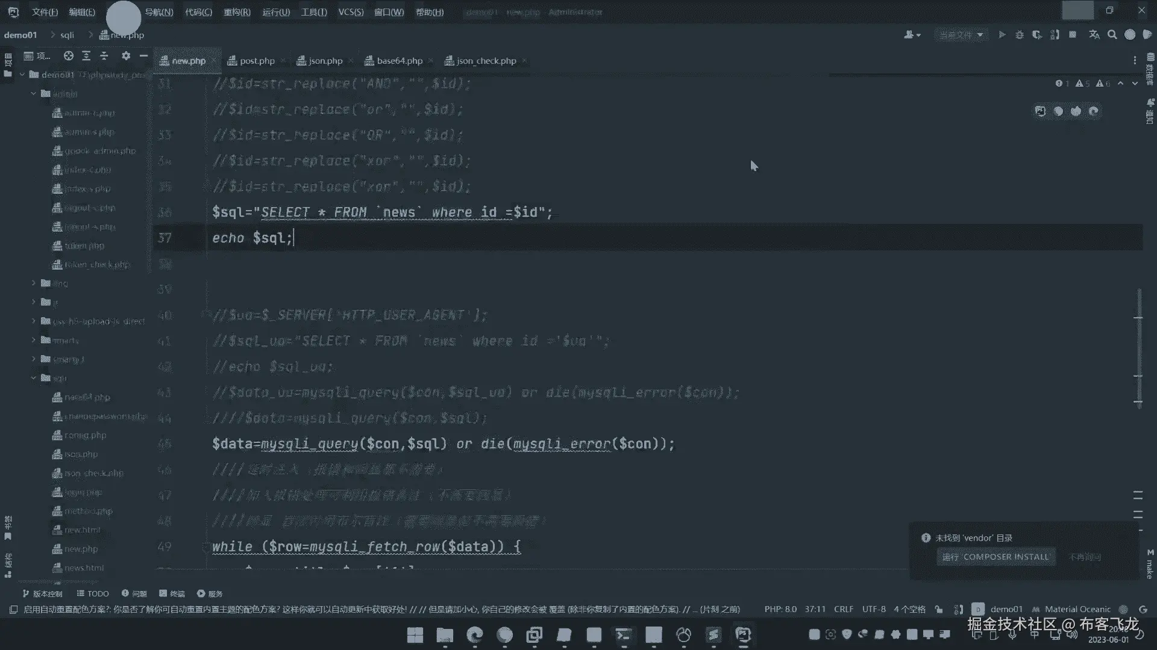The height and width of the screenshot is (650, 1157).
Task: Switch to base64.php tab
Action: coord(399,61)
